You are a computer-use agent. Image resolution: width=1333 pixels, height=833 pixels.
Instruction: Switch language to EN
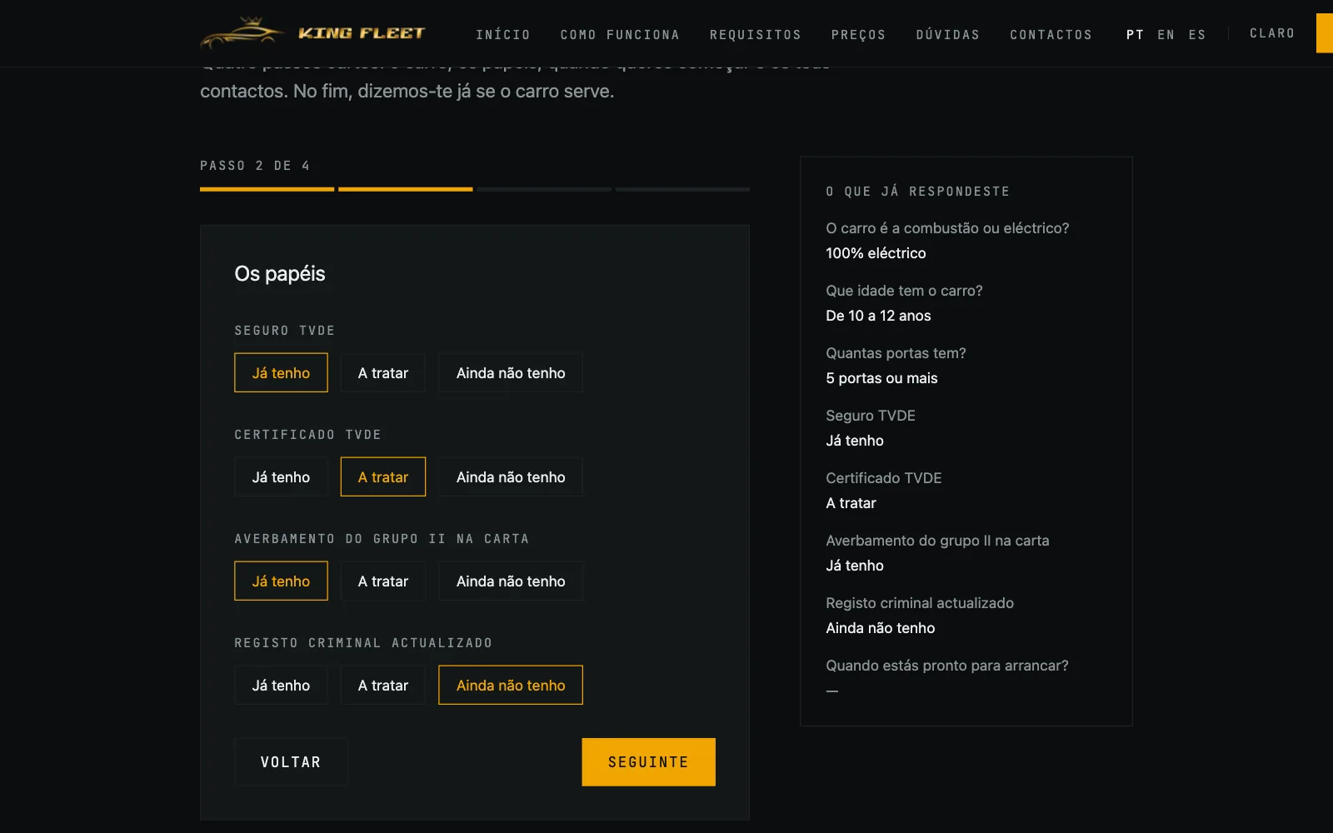tap(1166, 34)
